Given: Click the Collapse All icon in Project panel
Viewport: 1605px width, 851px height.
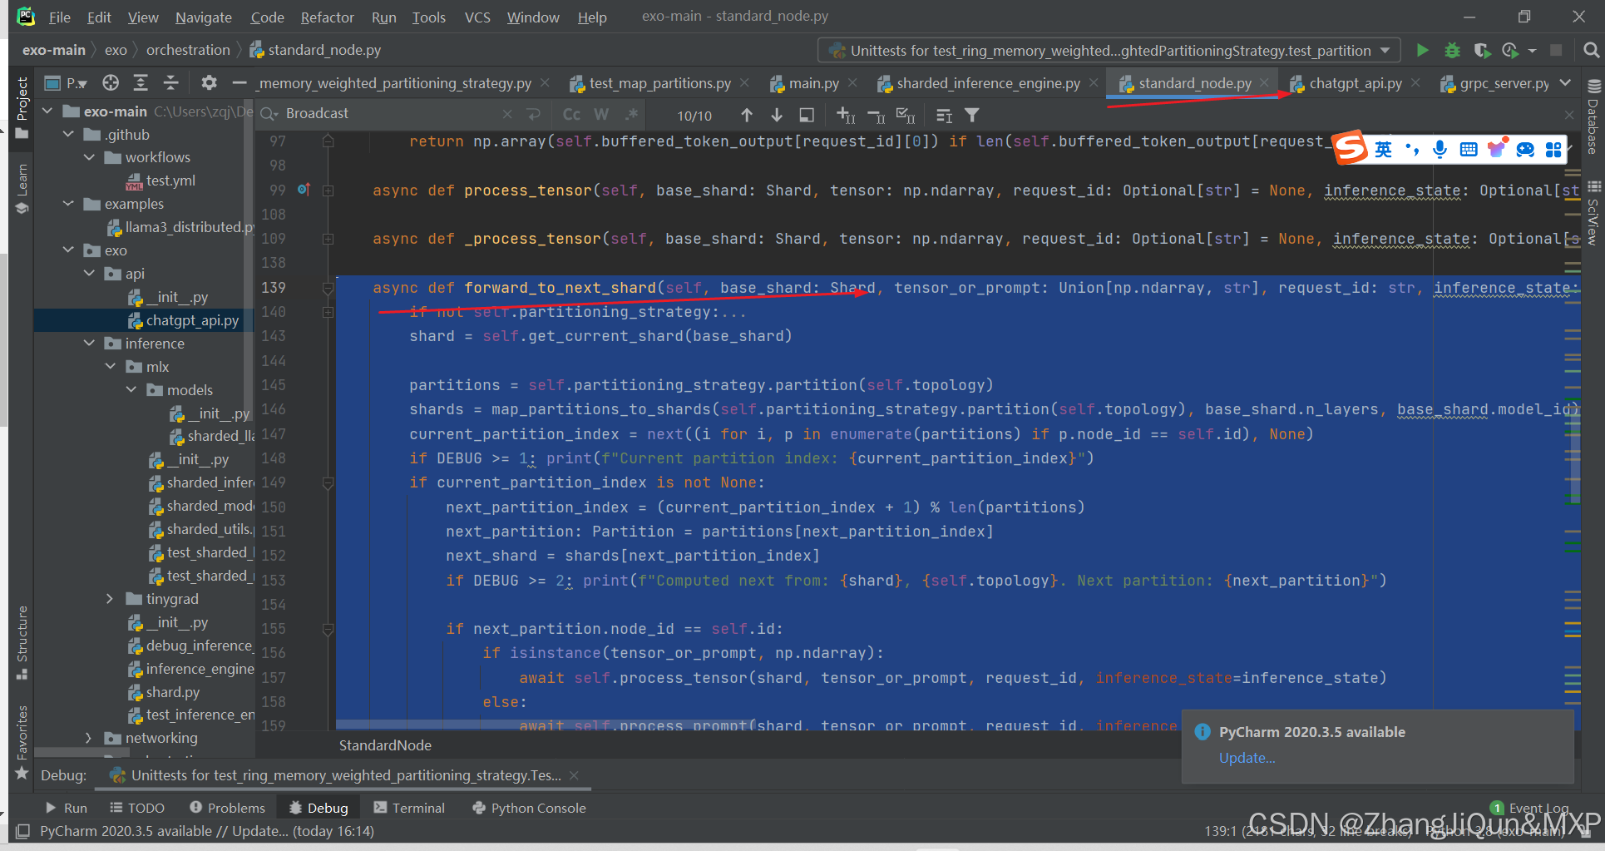Looking at the screenshot, I should pos(170,82).
